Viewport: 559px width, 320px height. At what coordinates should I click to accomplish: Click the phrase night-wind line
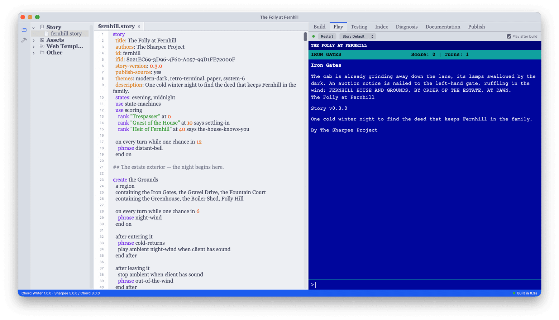(140, 218)
